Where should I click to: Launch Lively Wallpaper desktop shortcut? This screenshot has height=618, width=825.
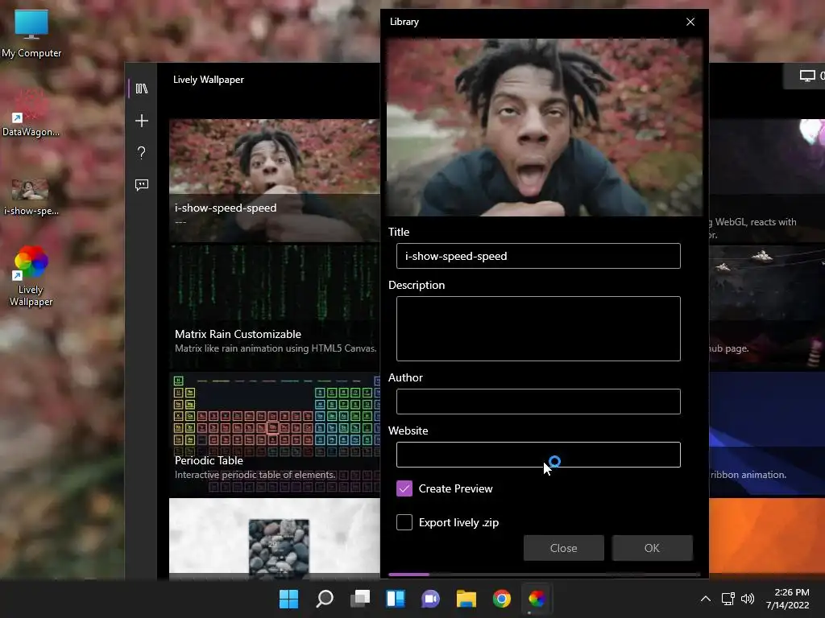pyautogui.click(x=31, y=276)
